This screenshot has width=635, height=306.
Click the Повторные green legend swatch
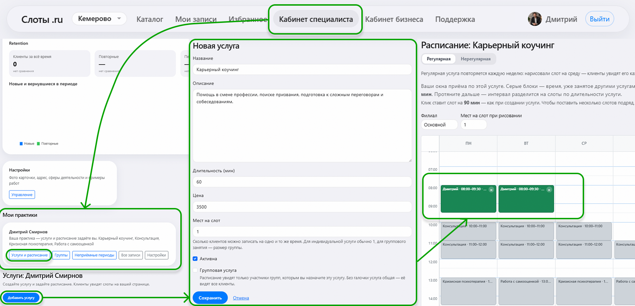click(x=38, y=144)
